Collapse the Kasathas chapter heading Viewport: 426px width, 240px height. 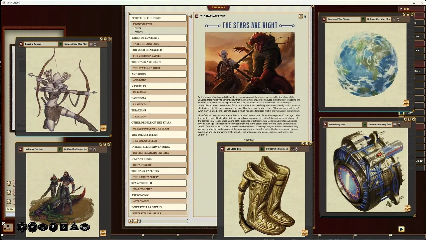(158, 86)
